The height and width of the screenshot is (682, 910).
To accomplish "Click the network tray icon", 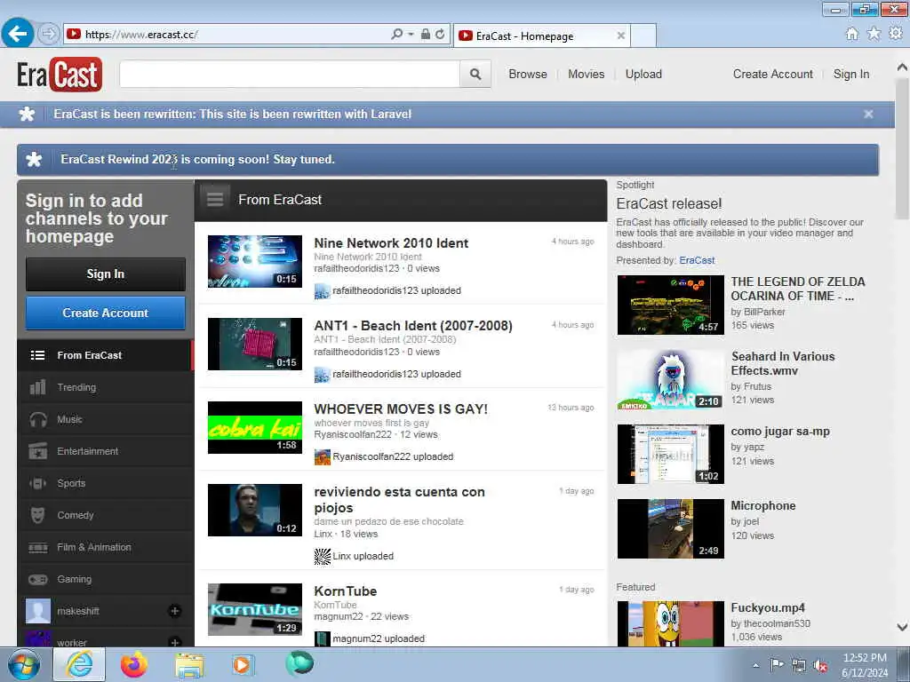I will pos(799,666).
